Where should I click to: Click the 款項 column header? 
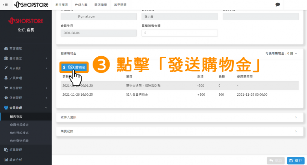(200, 76)
